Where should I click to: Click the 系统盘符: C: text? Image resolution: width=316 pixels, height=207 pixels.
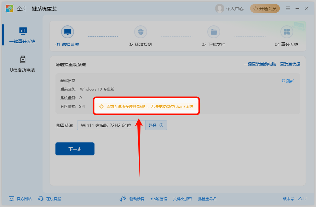click(x=71, y=98)
